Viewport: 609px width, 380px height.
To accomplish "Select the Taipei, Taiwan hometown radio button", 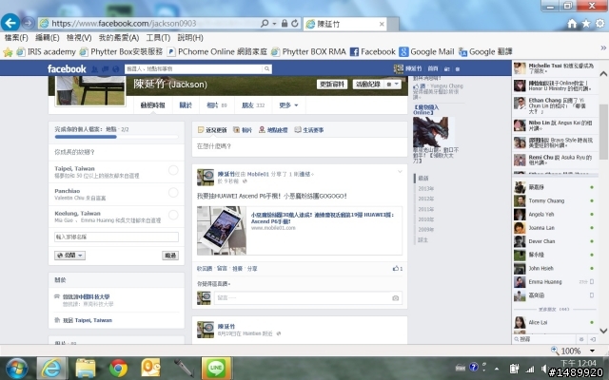I will (173, 170).
